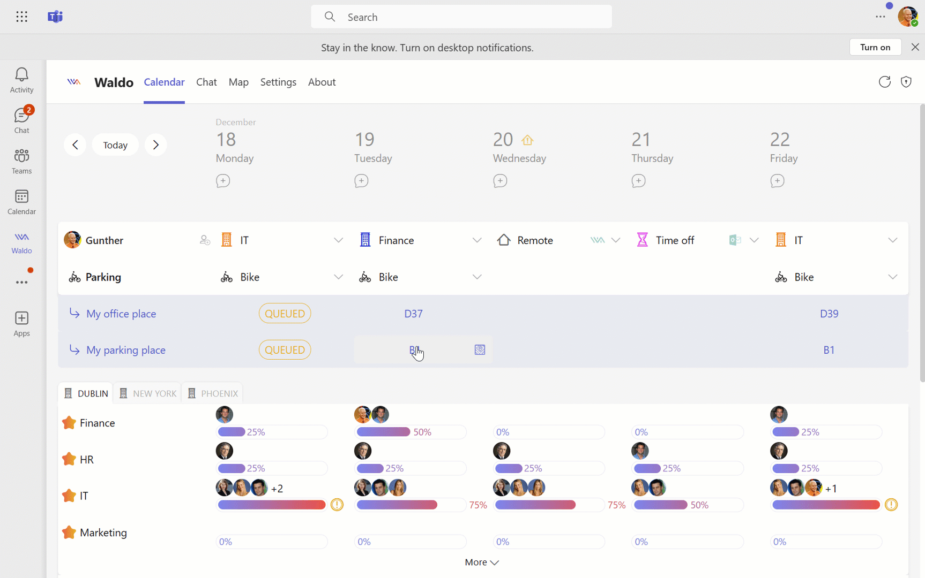Click Monday IT occupancy progress bar

(x=272, y=505)
